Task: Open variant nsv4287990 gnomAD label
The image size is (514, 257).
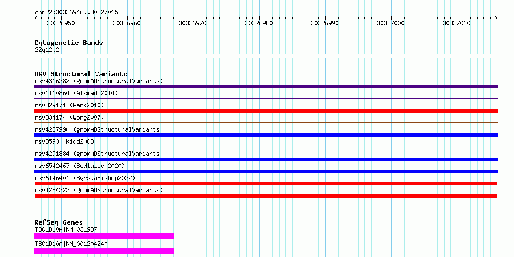Action: (99, 129)
